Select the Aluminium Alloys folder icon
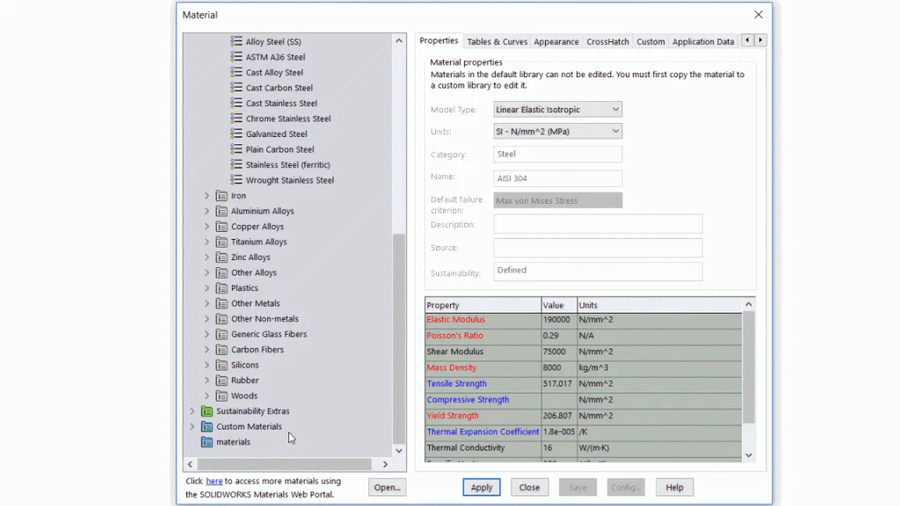 click(x=221, y=212)
